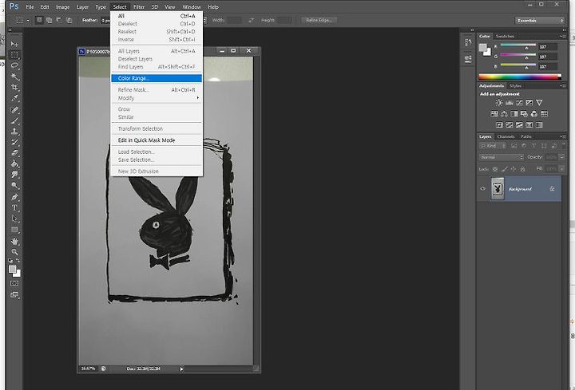Select the Dodge tool
Image resolution: width=575 pixels, height=390 pixels.
click(x=14, y=186)
